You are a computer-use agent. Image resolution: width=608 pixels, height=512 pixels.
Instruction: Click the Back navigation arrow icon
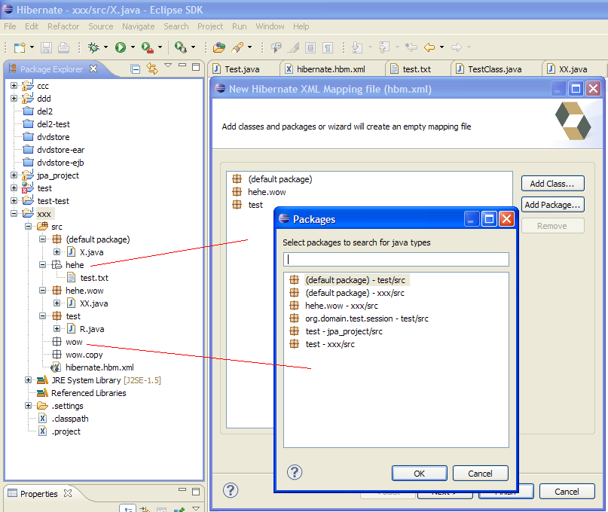pyautogui.click(x=429, y=47)
